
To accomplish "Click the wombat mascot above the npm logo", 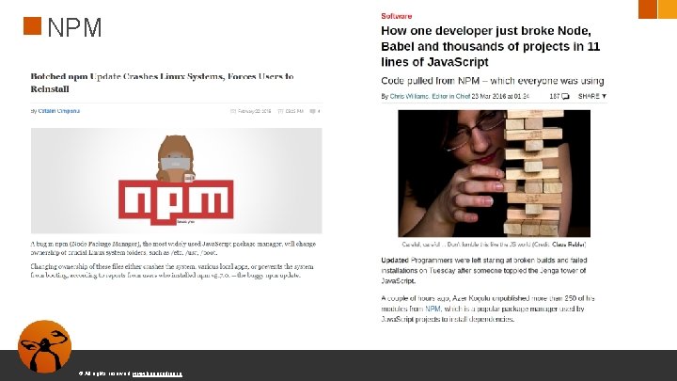I will (x=175, y=159).
